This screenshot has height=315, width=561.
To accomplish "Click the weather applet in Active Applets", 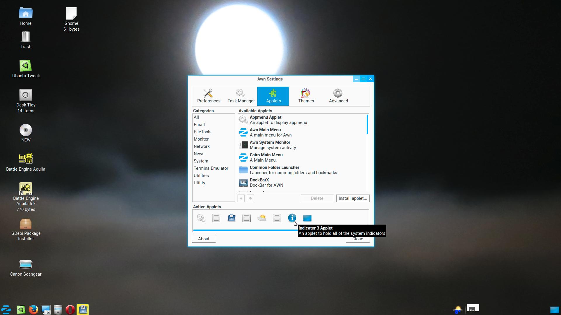I will (262, 218).
